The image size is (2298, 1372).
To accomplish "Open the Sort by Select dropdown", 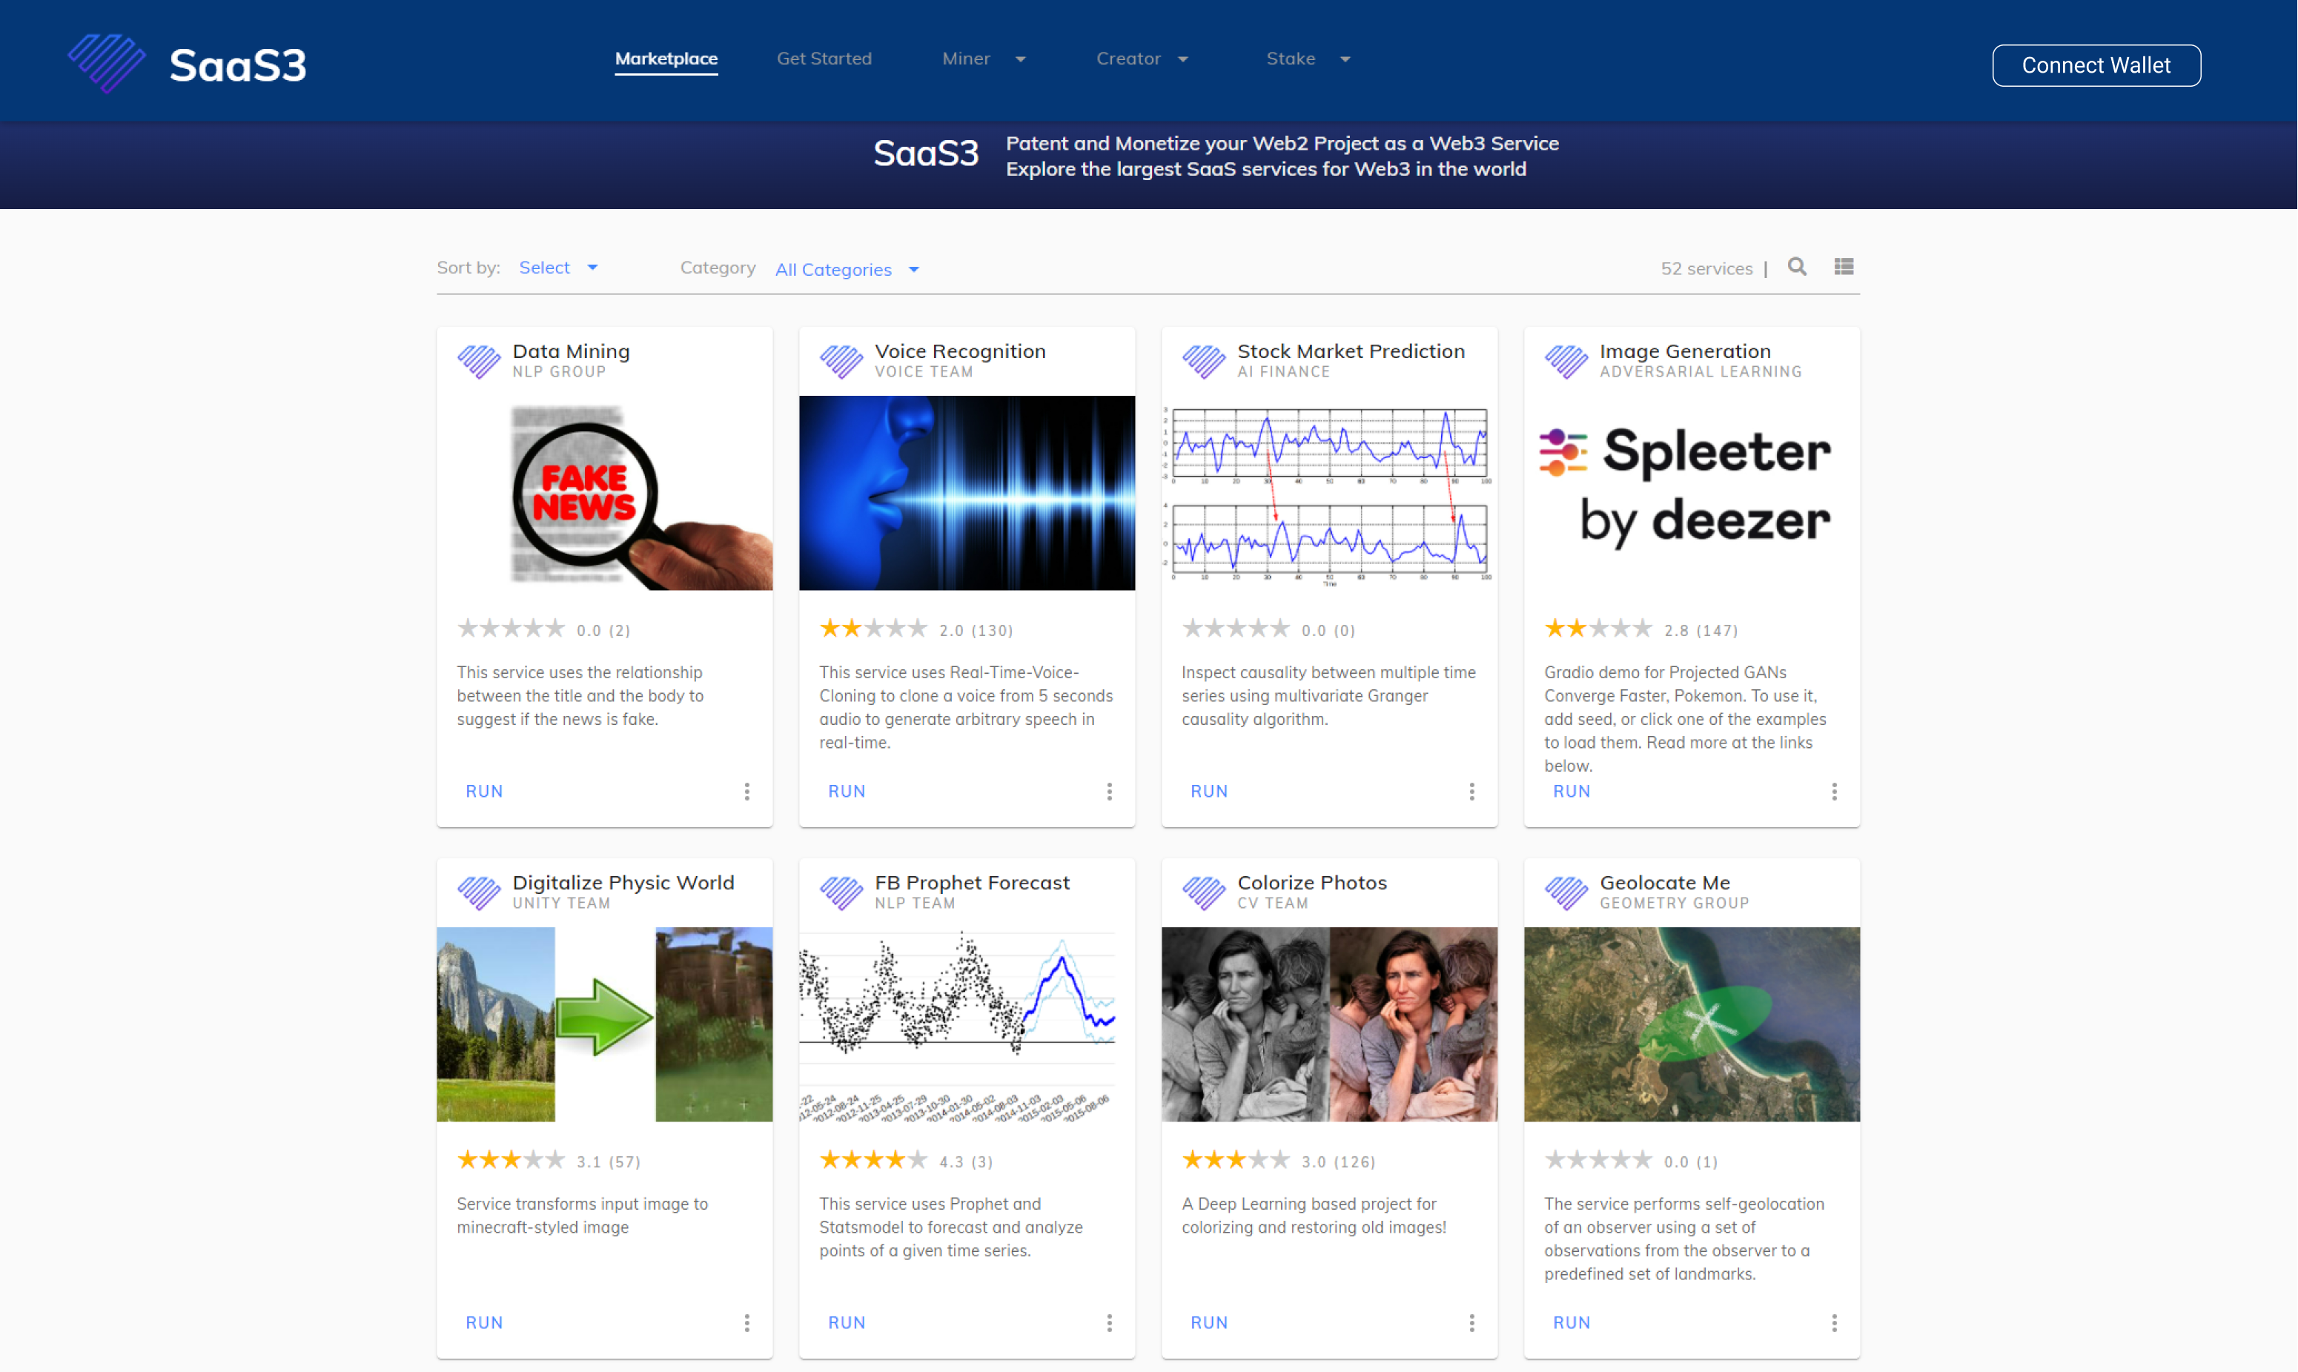I will click(x=558, y=267).
